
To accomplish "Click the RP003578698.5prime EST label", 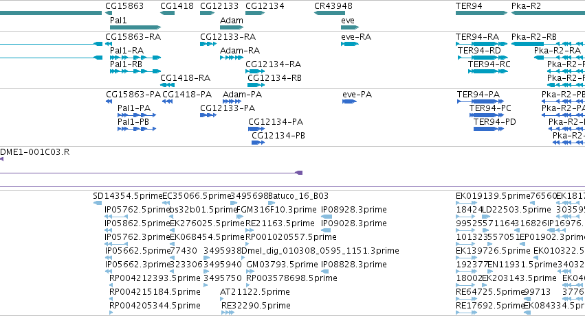I will (x=291, y=278).
